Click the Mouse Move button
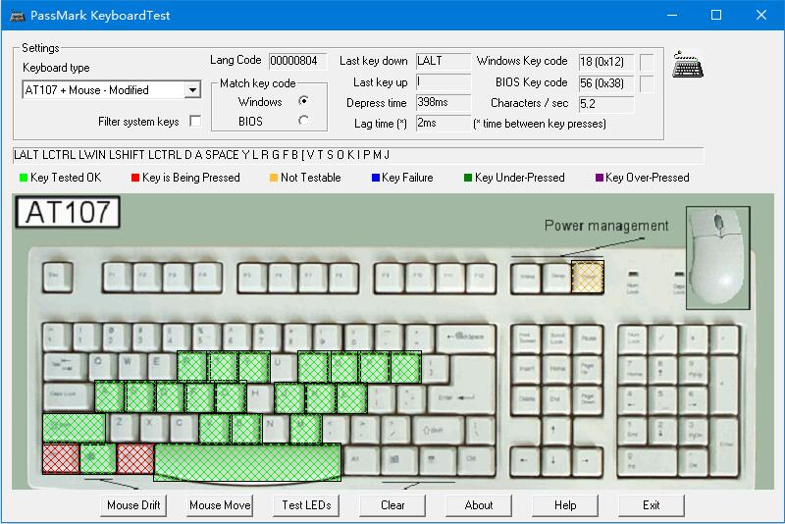The width and height of the screenshot is (785, 524). tap(220, 505)
